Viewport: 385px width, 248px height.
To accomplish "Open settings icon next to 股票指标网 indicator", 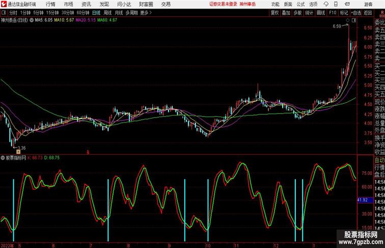I will pyautogui.click(x=3, y=158).
